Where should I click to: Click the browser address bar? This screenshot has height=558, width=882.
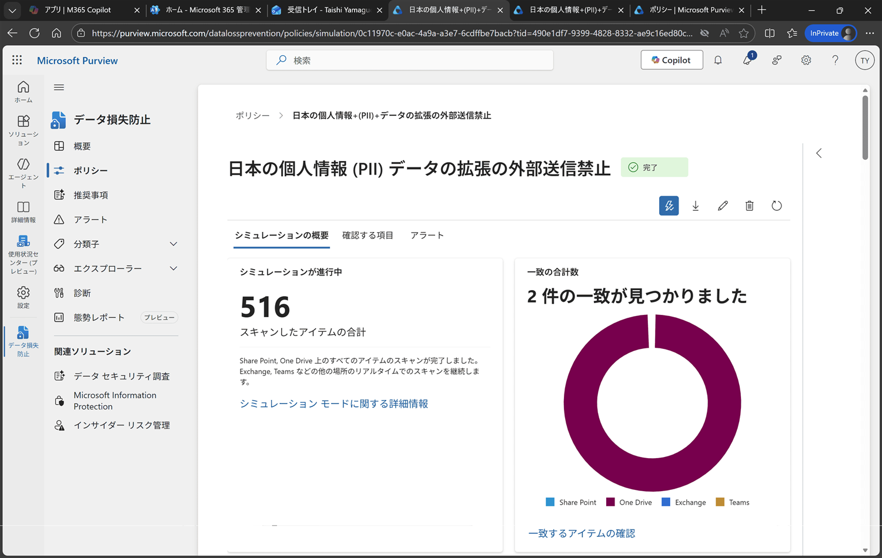coord(392,33)
